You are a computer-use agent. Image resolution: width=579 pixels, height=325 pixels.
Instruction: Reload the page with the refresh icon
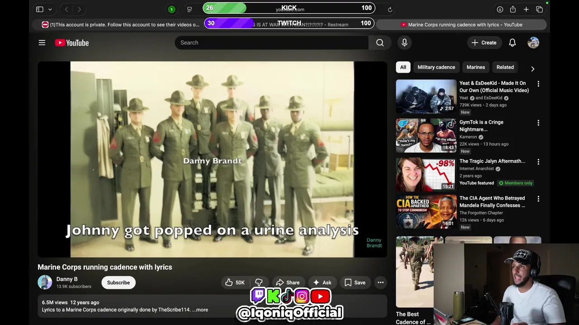click(390, 9)
